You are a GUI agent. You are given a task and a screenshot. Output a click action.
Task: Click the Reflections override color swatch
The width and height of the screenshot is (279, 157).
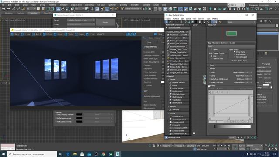79,118
